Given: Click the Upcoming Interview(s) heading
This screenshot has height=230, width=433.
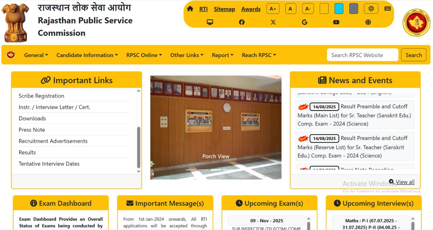Looking at the screenshot, I should [x=374, y=203].
